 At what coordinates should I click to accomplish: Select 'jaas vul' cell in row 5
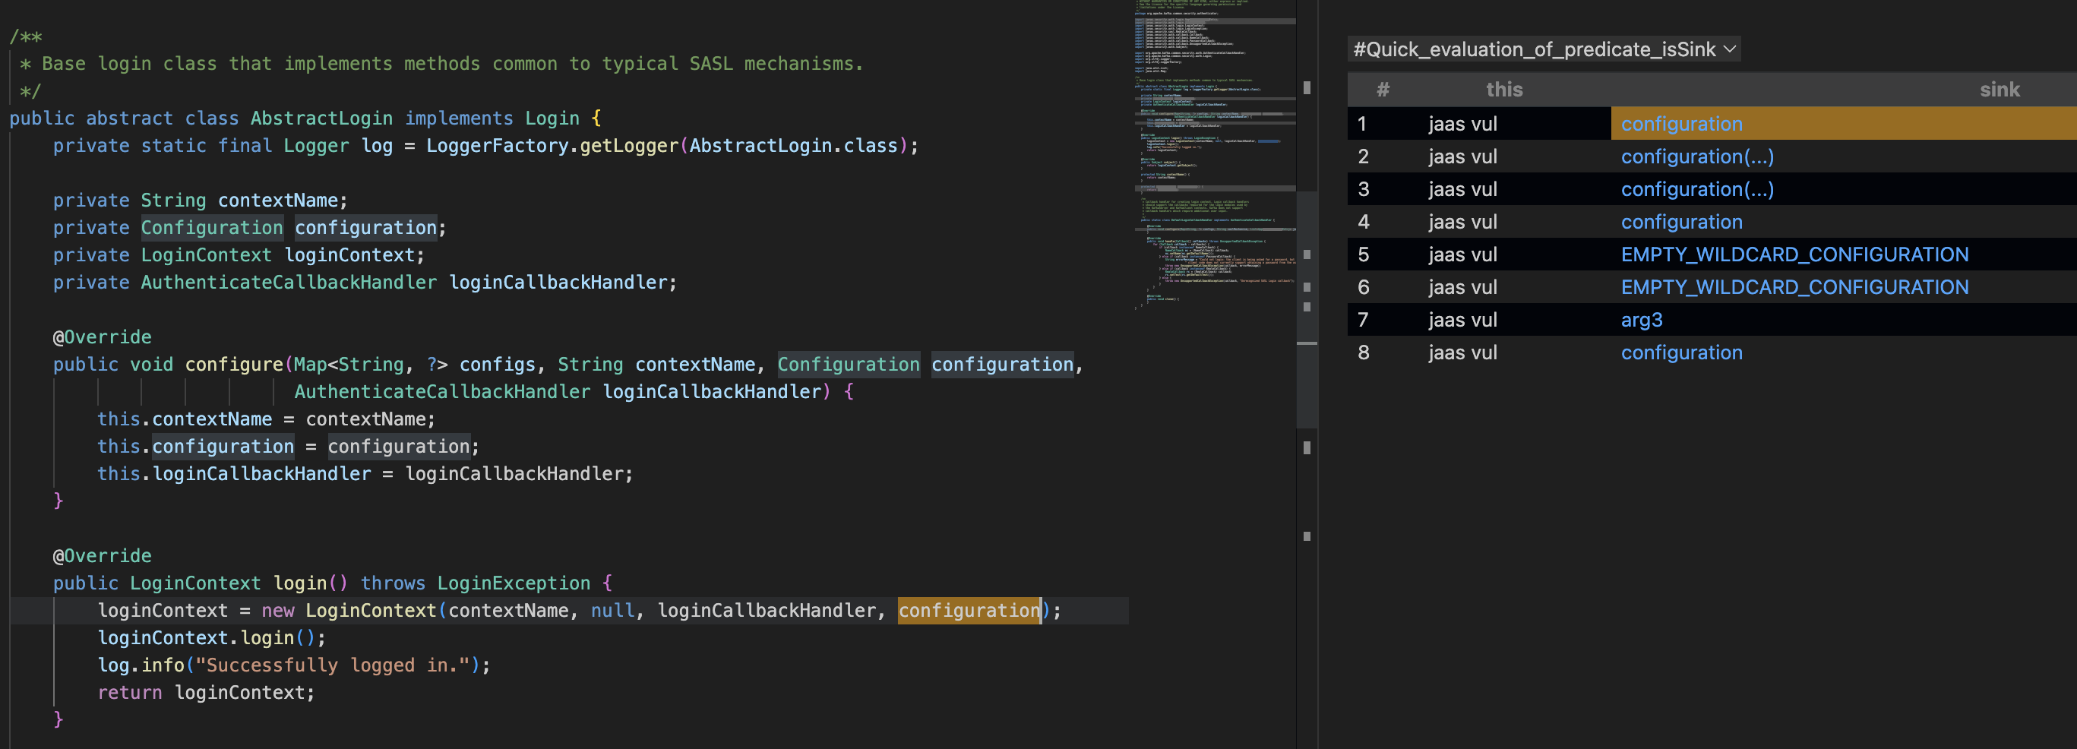pyautogui.click(x=1462, y=254)
